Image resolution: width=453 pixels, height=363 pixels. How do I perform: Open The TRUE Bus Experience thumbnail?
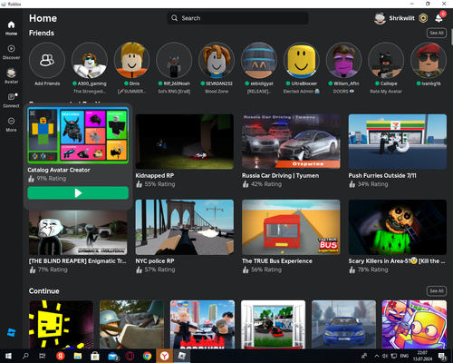click(291, 227)
